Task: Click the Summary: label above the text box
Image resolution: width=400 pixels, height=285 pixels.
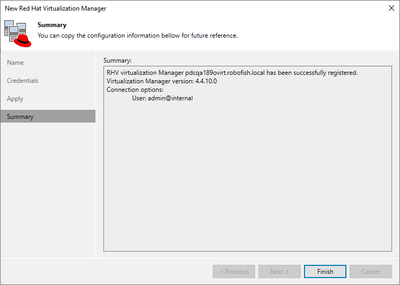Action: [117, 60]
